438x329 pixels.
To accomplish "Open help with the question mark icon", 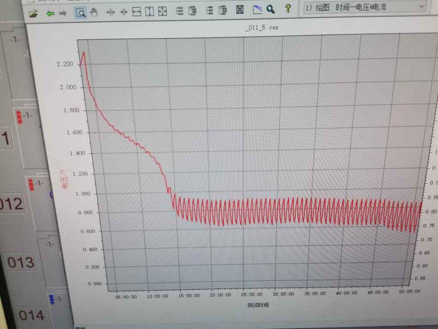I will click(x=288, y=8).
